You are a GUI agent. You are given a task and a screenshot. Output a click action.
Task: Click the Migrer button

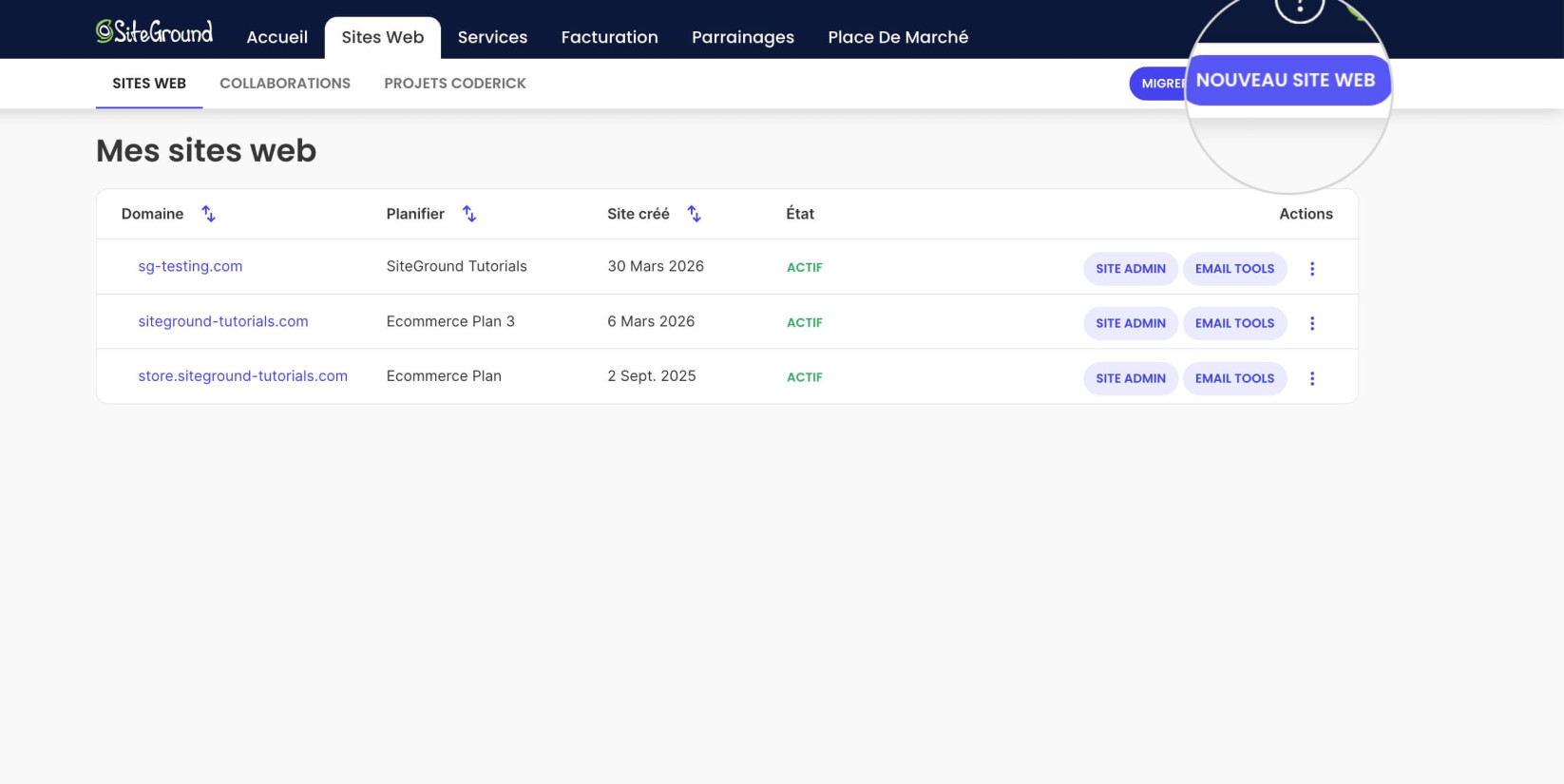pos(1158,84)
